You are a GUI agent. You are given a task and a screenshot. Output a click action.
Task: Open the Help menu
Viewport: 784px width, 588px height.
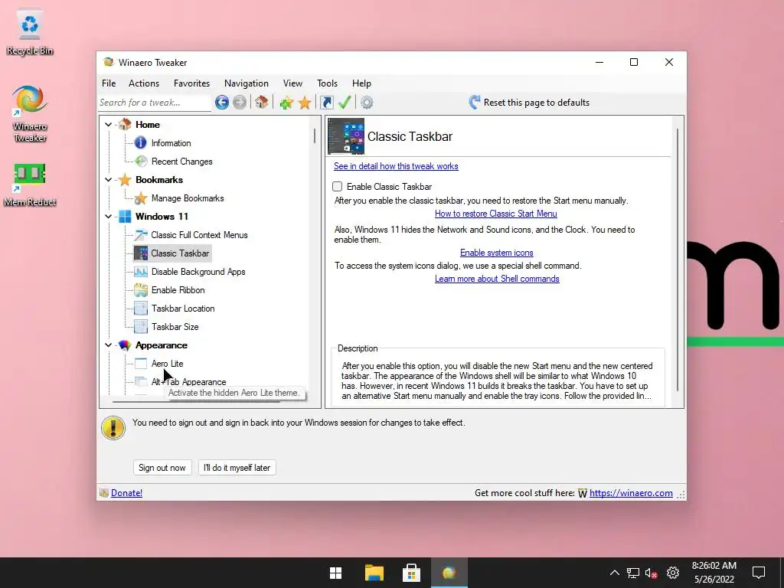[361, 83]
